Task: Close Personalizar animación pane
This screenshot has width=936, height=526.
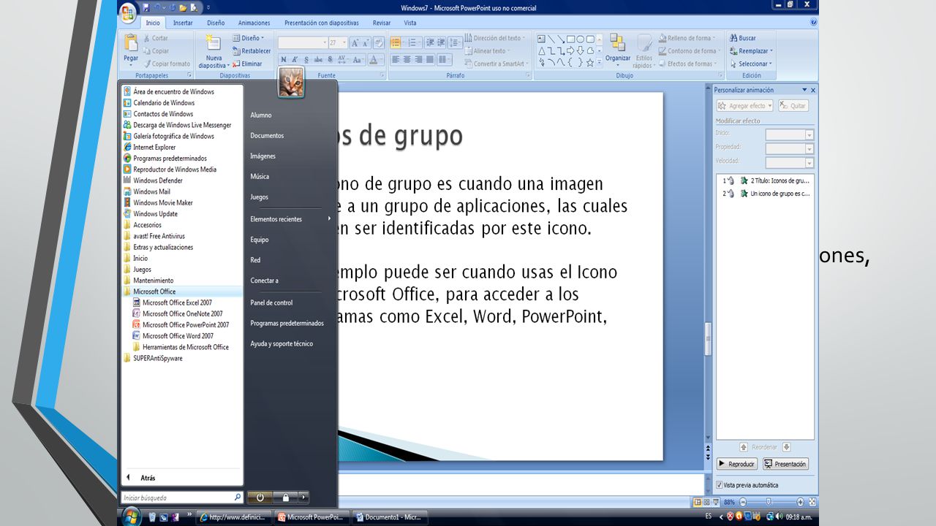Action: (x=813, y=90)
